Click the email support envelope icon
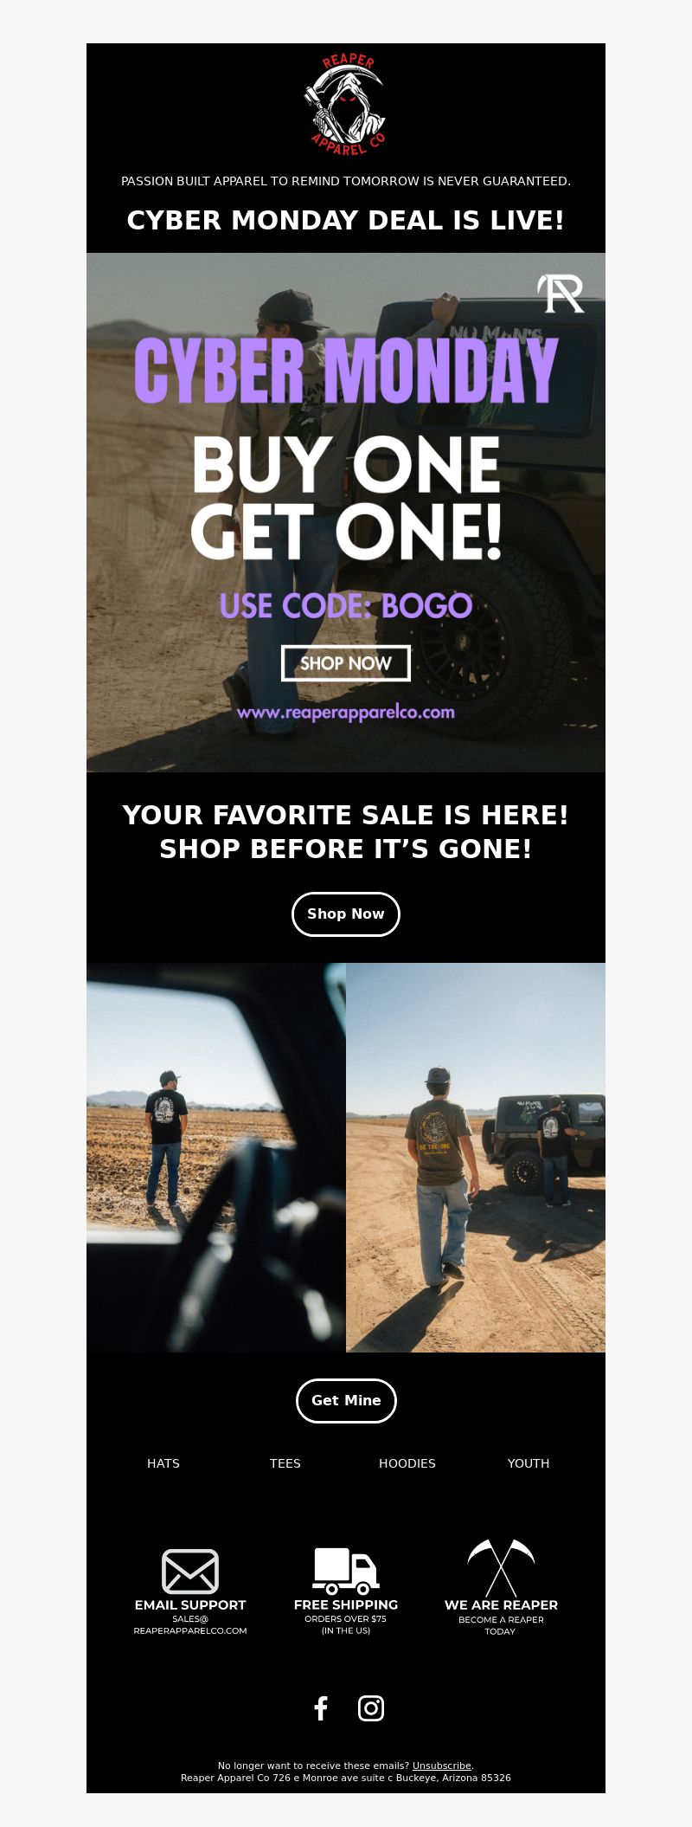Image resolution: width=692 pixels, height=1827 pixels. [190, 1572]
